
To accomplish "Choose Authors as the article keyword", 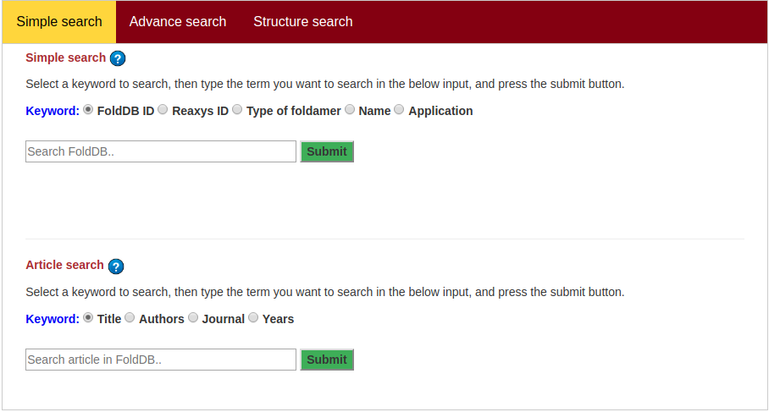I will 130,318.
